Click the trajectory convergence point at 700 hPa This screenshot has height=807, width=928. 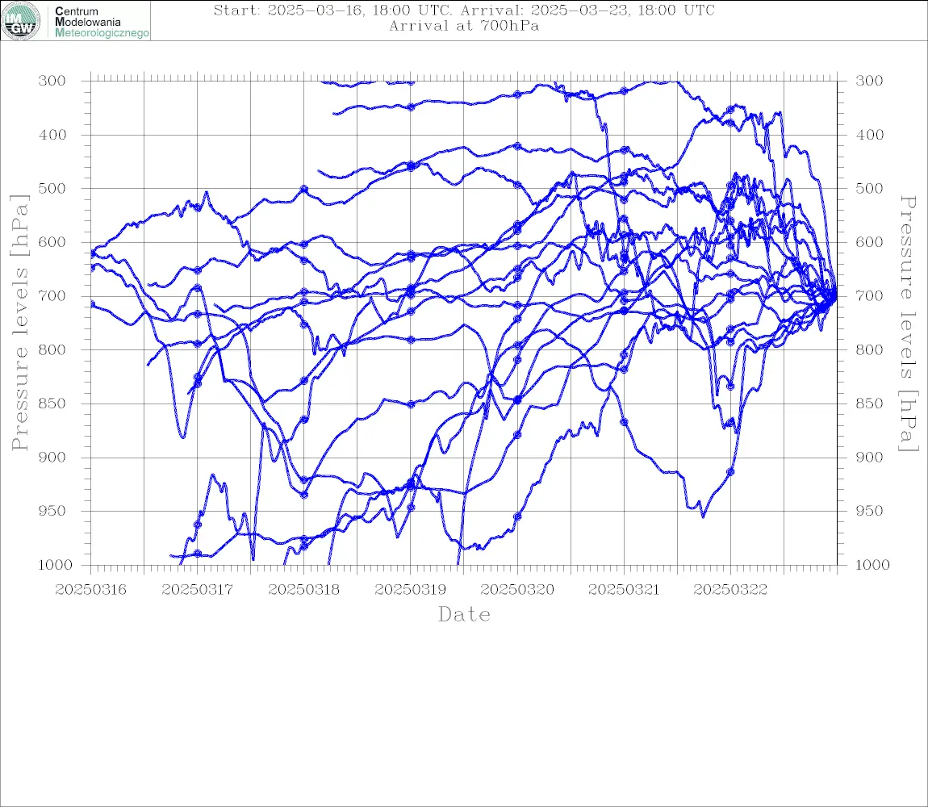pyautogui.click(x=835, y=296)
